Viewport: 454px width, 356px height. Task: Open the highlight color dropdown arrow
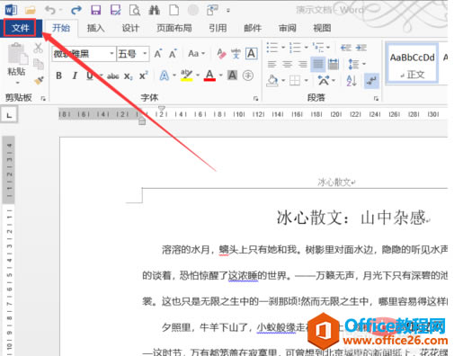pos(198,75)
